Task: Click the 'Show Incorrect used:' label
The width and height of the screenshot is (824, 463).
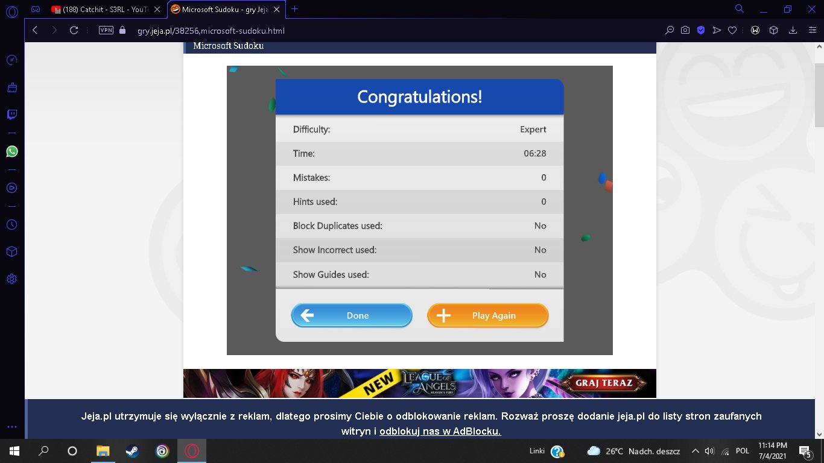Action: click(335, 250)
